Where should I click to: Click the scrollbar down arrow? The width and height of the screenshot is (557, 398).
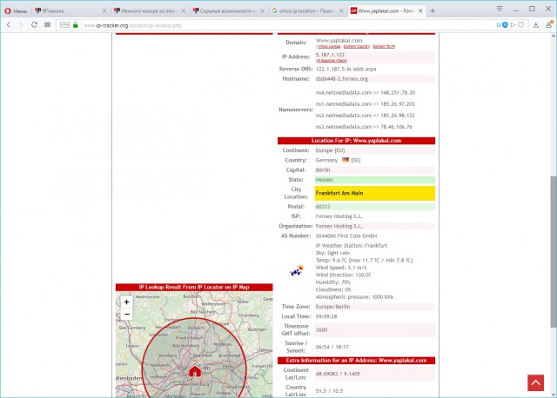click(x=554, y=395)
